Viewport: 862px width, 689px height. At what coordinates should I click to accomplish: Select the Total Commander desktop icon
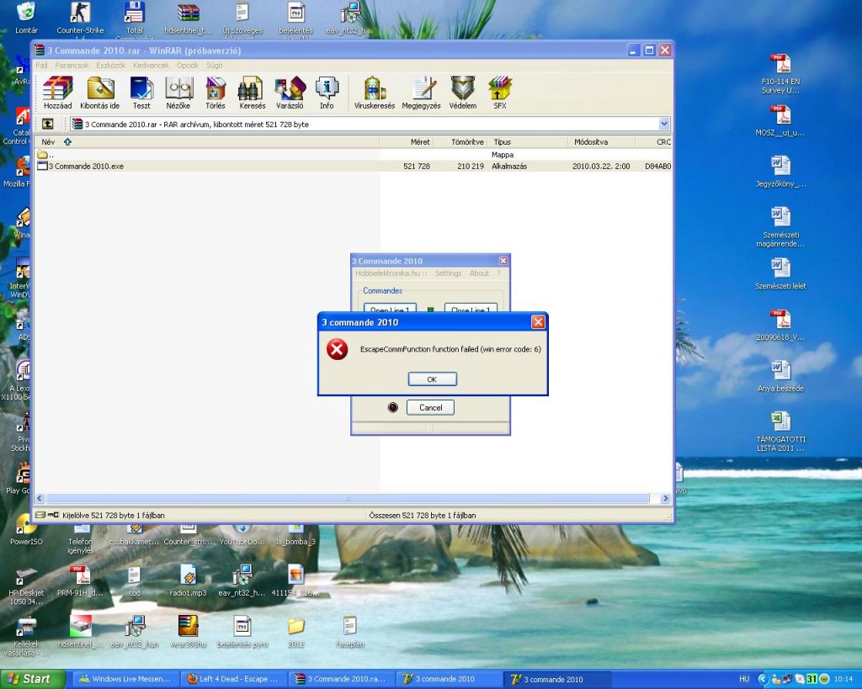click(x=134, y=20)
